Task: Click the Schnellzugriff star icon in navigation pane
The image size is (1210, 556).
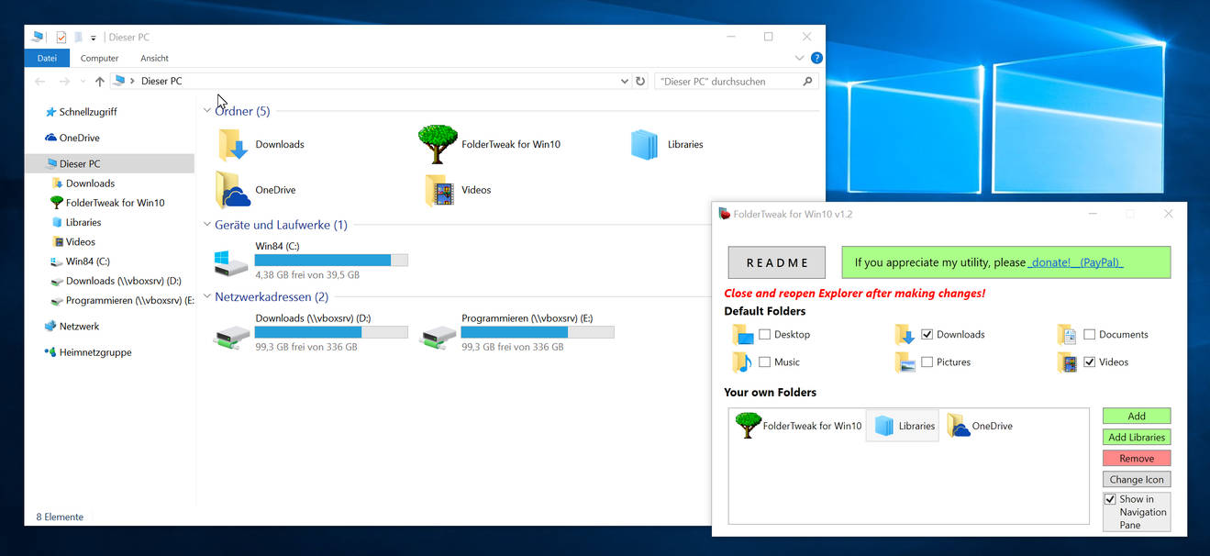Action: (50, 112)
